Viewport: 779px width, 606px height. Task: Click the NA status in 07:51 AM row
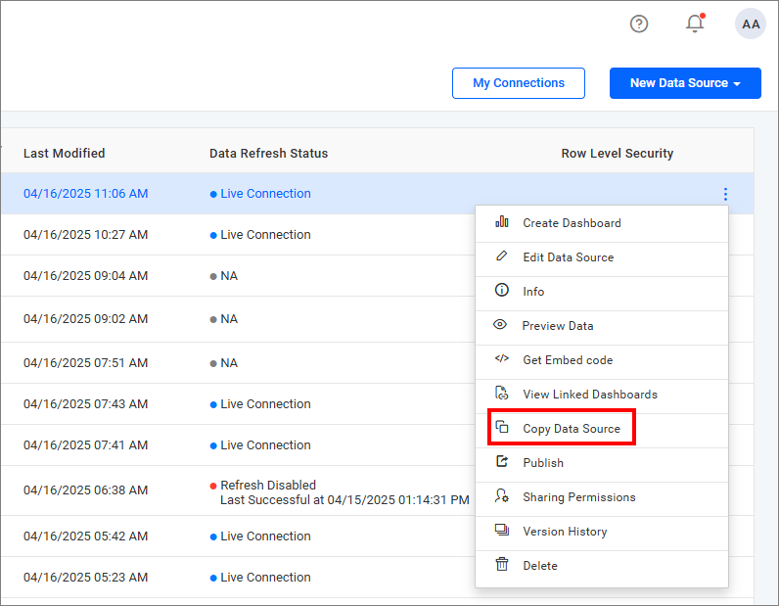pyautogui.click(x=229, y=363)
